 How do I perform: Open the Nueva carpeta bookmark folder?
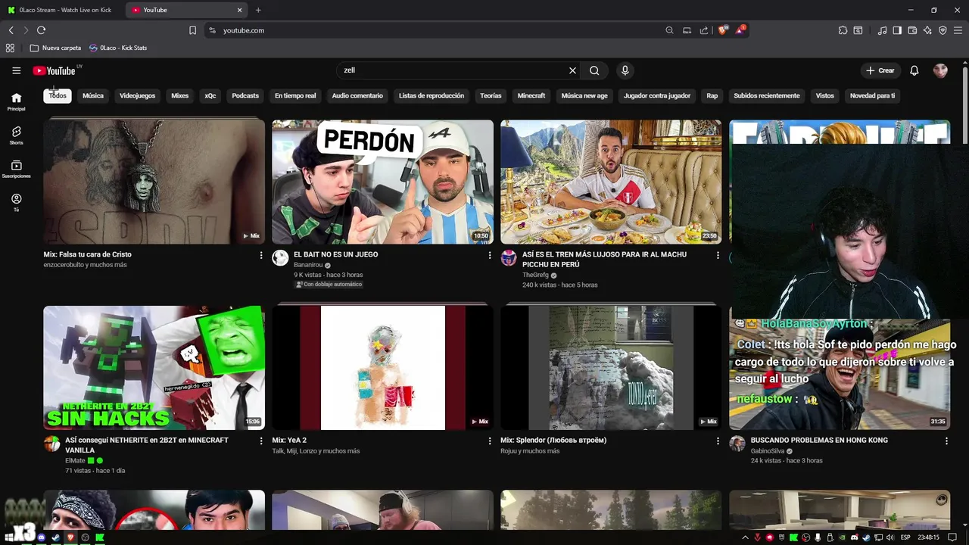pos(55,48)
